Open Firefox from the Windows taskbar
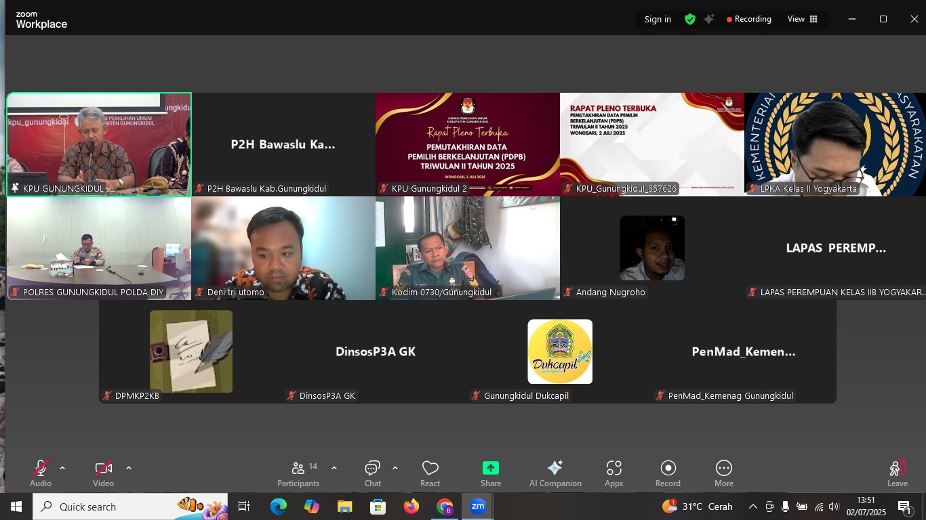This screenshot has width=926, height=520. coord(411,506)
